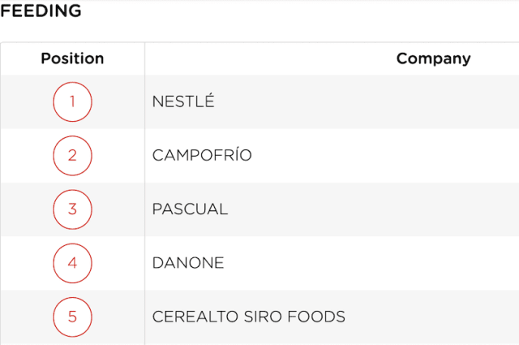Select the CAMPOFRÍO company name

pyautogui.click(x=202, y=155)
